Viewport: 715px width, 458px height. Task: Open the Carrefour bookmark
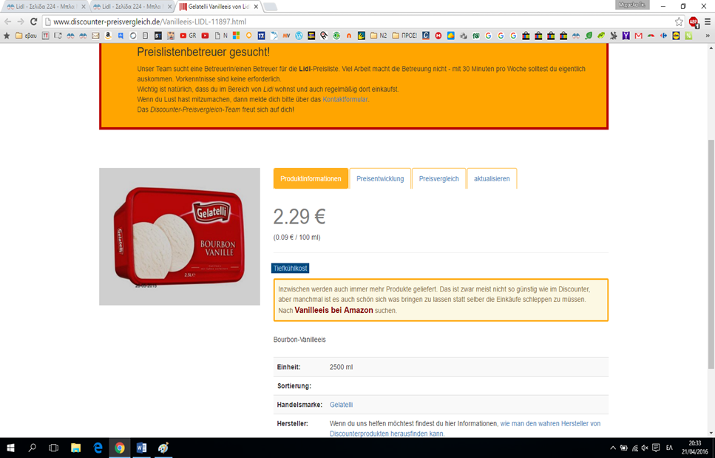pos(663,36)
